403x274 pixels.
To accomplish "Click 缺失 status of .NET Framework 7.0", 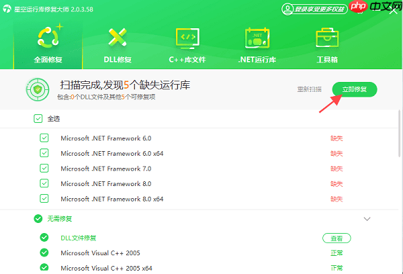I will click(337, 169).
